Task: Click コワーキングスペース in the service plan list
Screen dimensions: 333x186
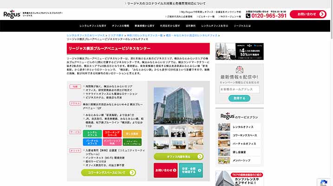Action: 245,135
